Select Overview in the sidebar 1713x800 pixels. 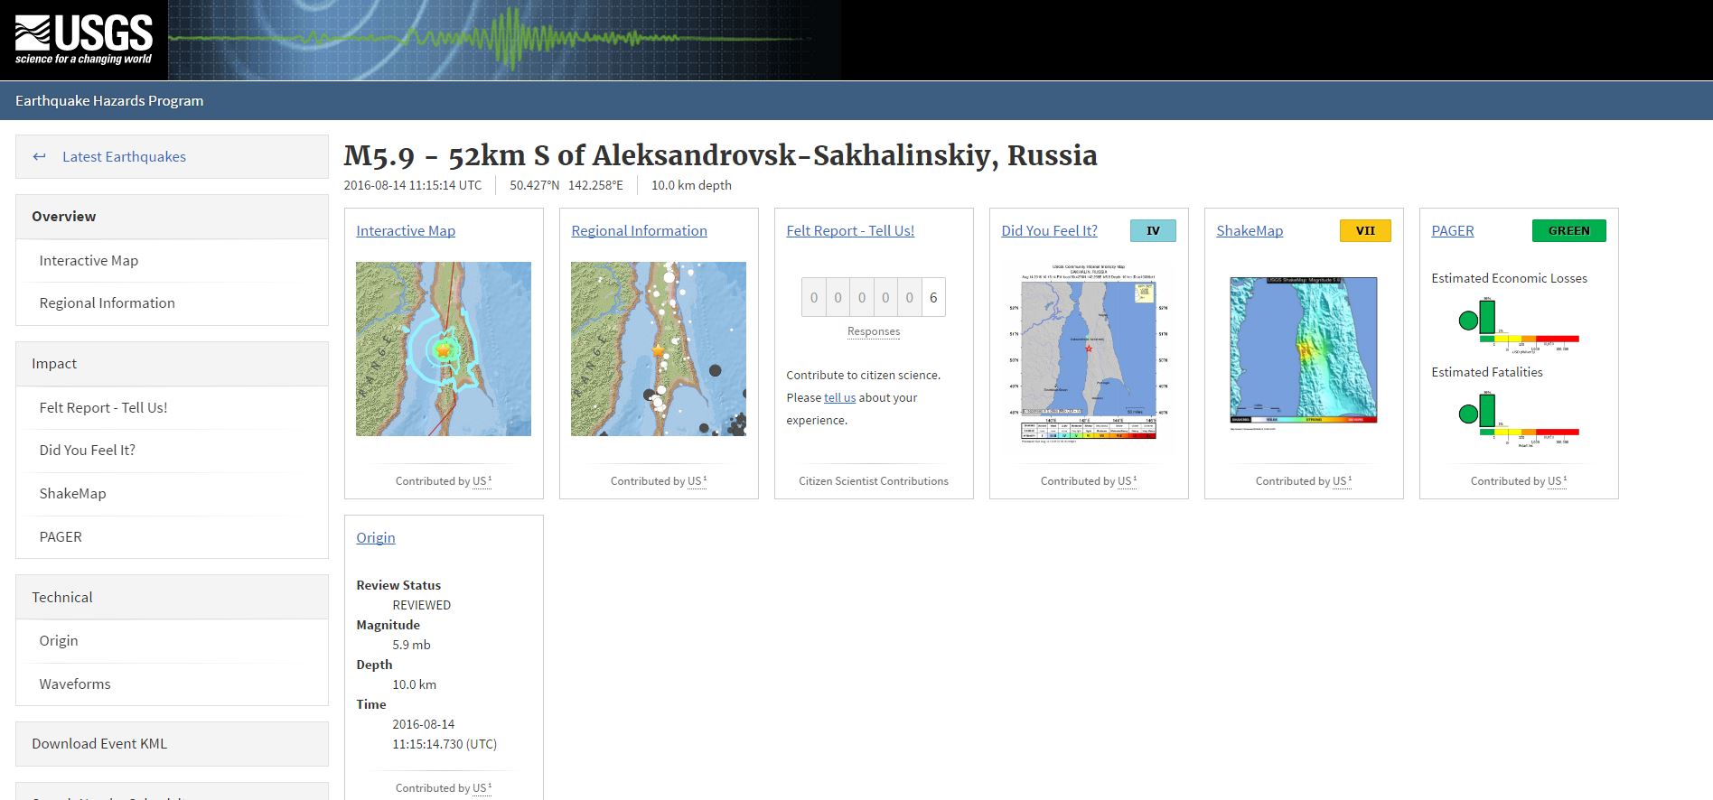[x=64, y=217]
